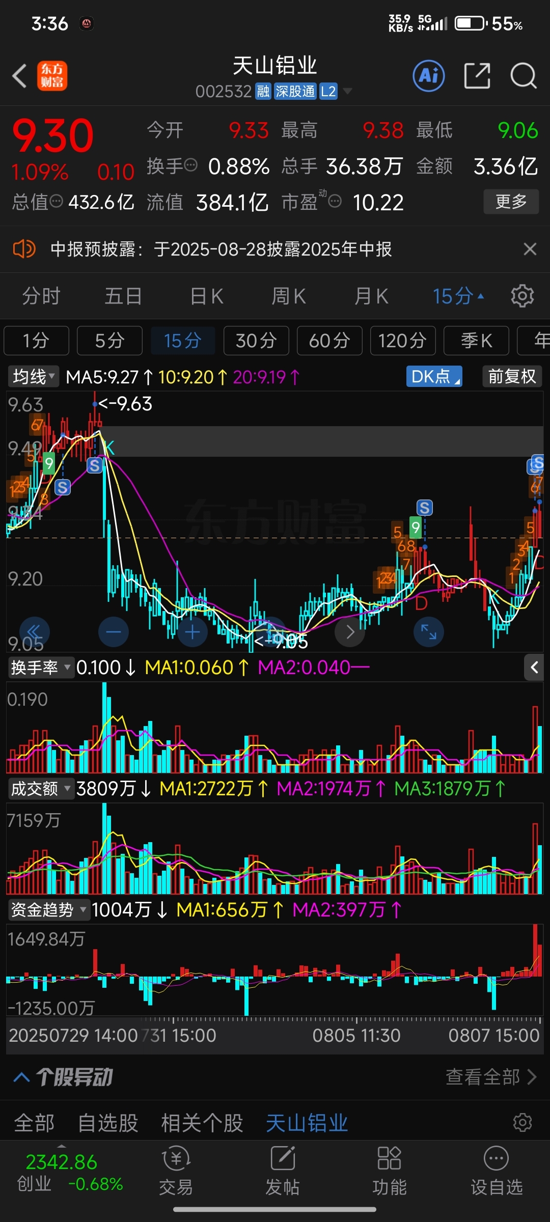Select 相关个股 filter
550x1222 pixels.
click(x=202, y=1123)
